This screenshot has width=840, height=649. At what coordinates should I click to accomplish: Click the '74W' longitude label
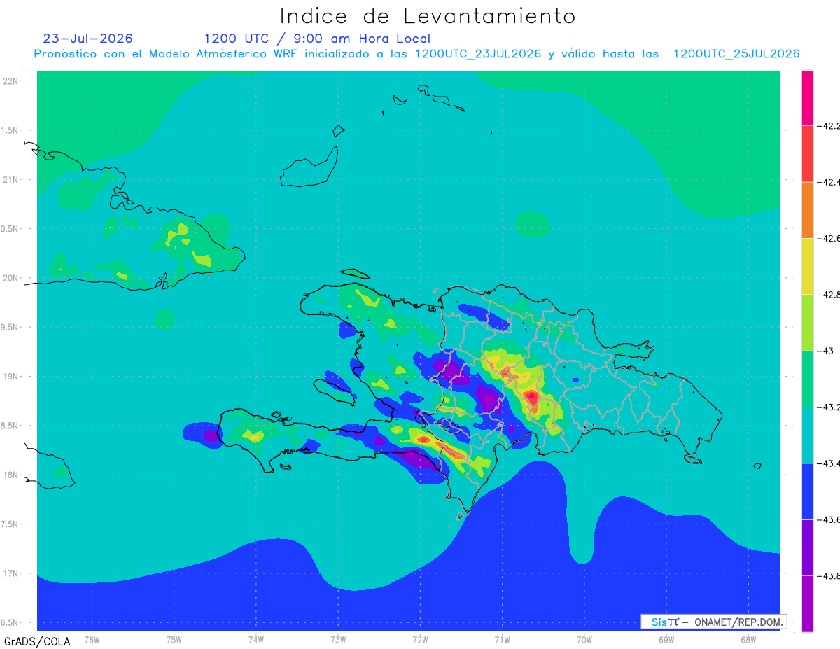256,640
